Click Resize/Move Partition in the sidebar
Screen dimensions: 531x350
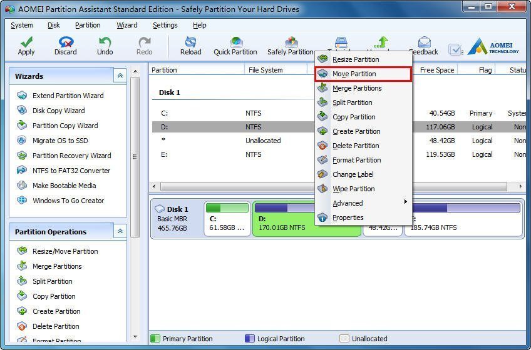coord(65,251)
